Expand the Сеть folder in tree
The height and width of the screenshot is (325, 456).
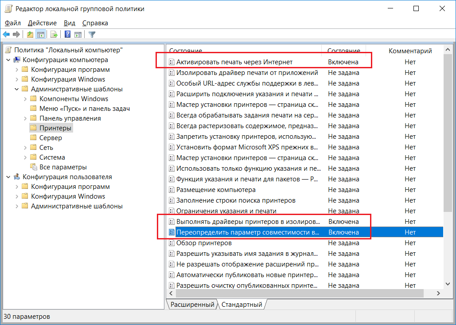pos(25,148)
